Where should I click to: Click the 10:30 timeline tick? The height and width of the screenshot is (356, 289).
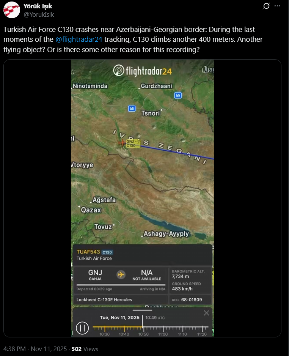[105, 329]
